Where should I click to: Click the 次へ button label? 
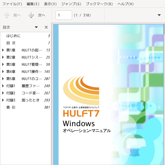pyautogui.click(x=42, y=15)
